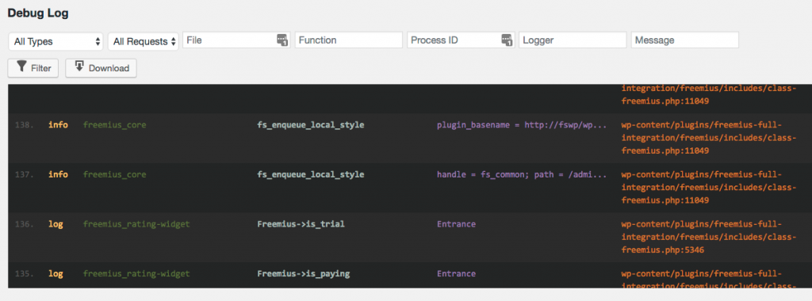The width and height of the screenshot is (812, 301).
Task: Click the autofill icon in File field
Action: pyautogui.click(x=282, y=40)
